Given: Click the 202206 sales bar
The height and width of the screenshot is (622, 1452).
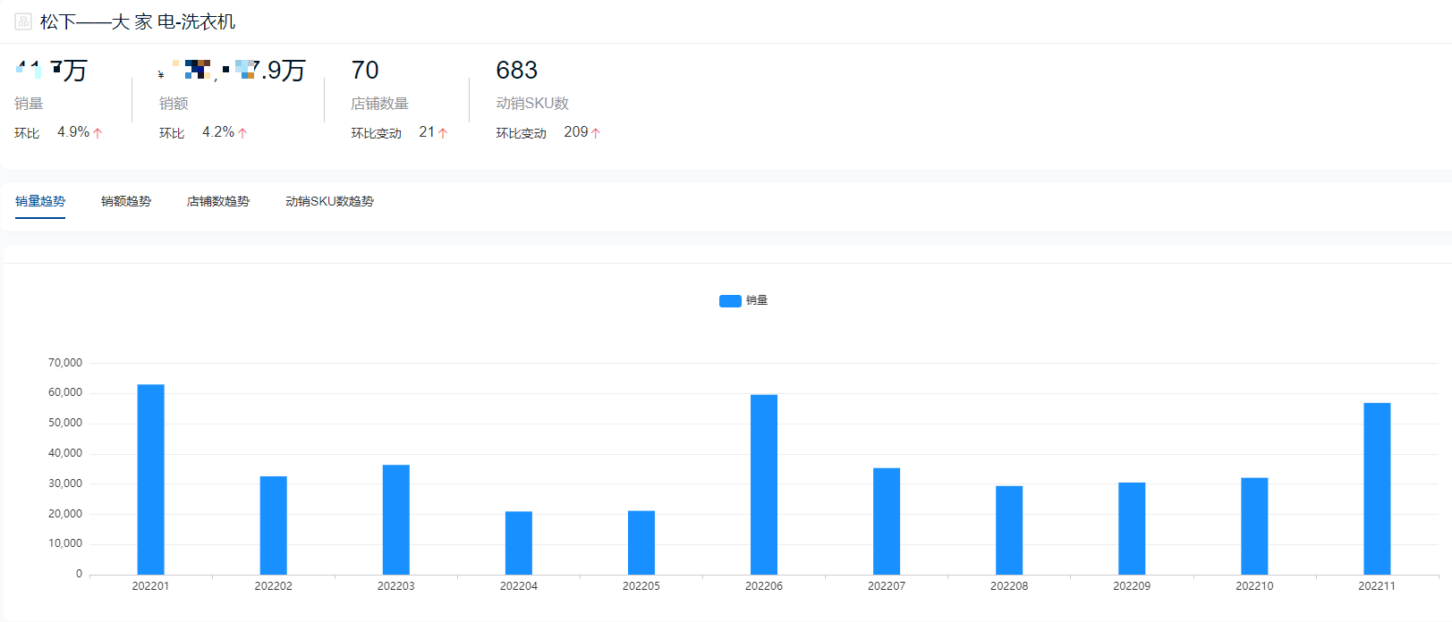Looking at the screenshot, I should click(x=764, y=484).
